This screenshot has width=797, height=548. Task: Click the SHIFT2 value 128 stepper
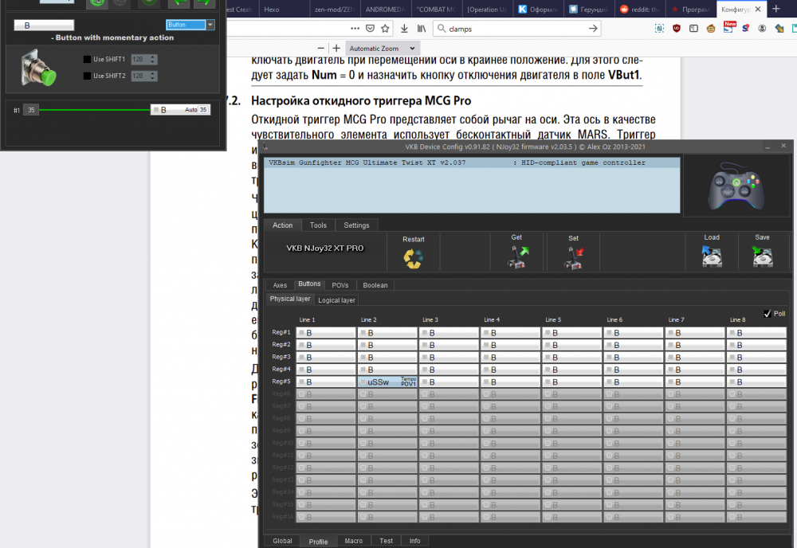143,76
